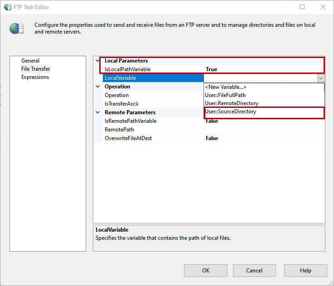Pick User::RemoteDirectory from the dropdown list
The height and width of the screenshot is (286, 334).
[232, 103]
